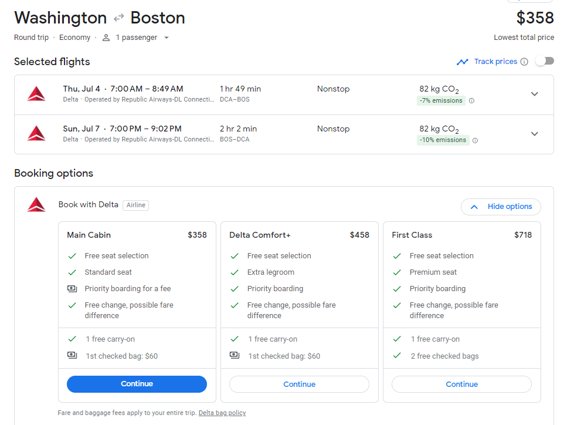
Task: Click the checkmark beside Premium seat
Action: click(397, 272)
